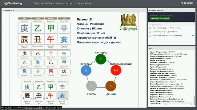Image resolution: width=197 pixels, height=110 pixels.
Task: Click the chat message from Анжелика Кубасова
Action: [168, 80]
